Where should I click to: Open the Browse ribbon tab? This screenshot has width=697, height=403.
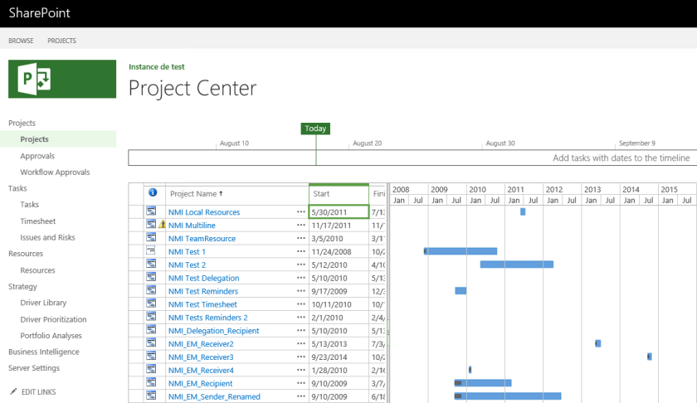coord(21,41)
